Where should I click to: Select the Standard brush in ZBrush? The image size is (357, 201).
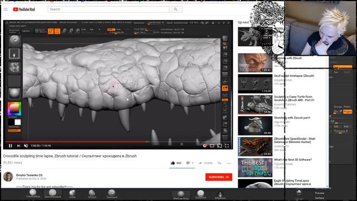112,194
